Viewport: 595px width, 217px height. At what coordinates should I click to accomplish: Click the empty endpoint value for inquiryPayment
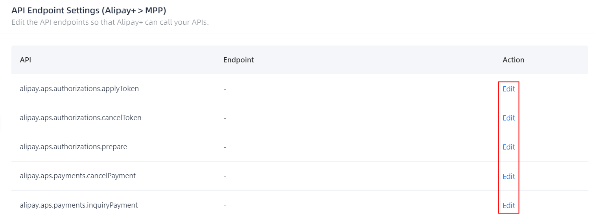tap(225, 205)
